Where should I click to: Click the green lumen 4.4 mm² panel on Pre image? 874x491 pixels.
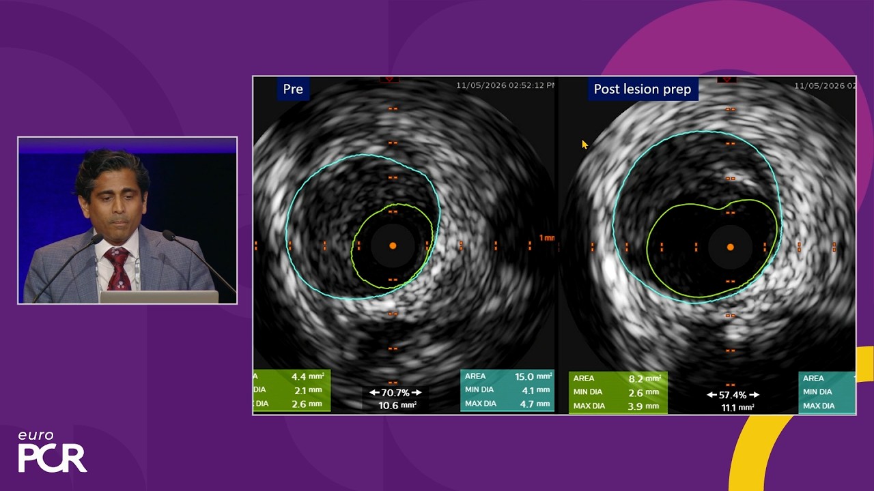tap(292, 390)
